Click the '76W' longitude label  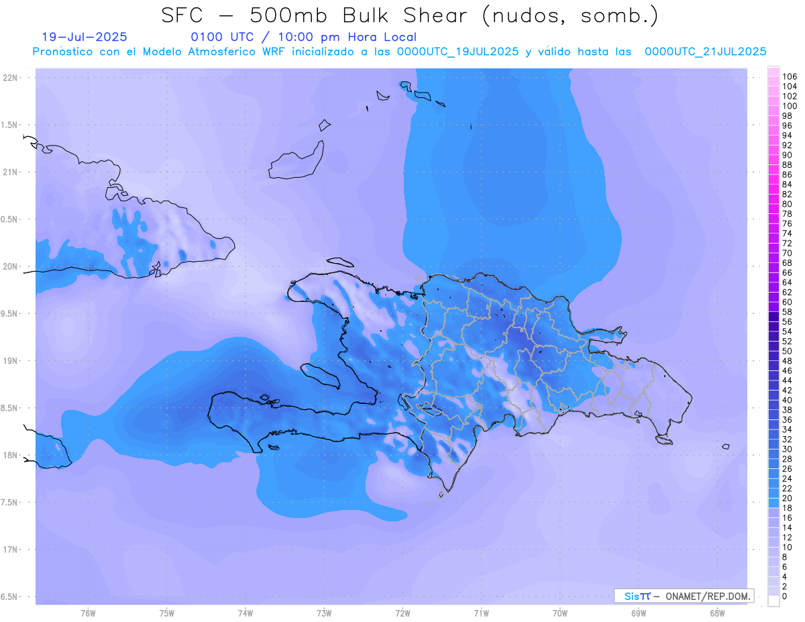(88, 613)
